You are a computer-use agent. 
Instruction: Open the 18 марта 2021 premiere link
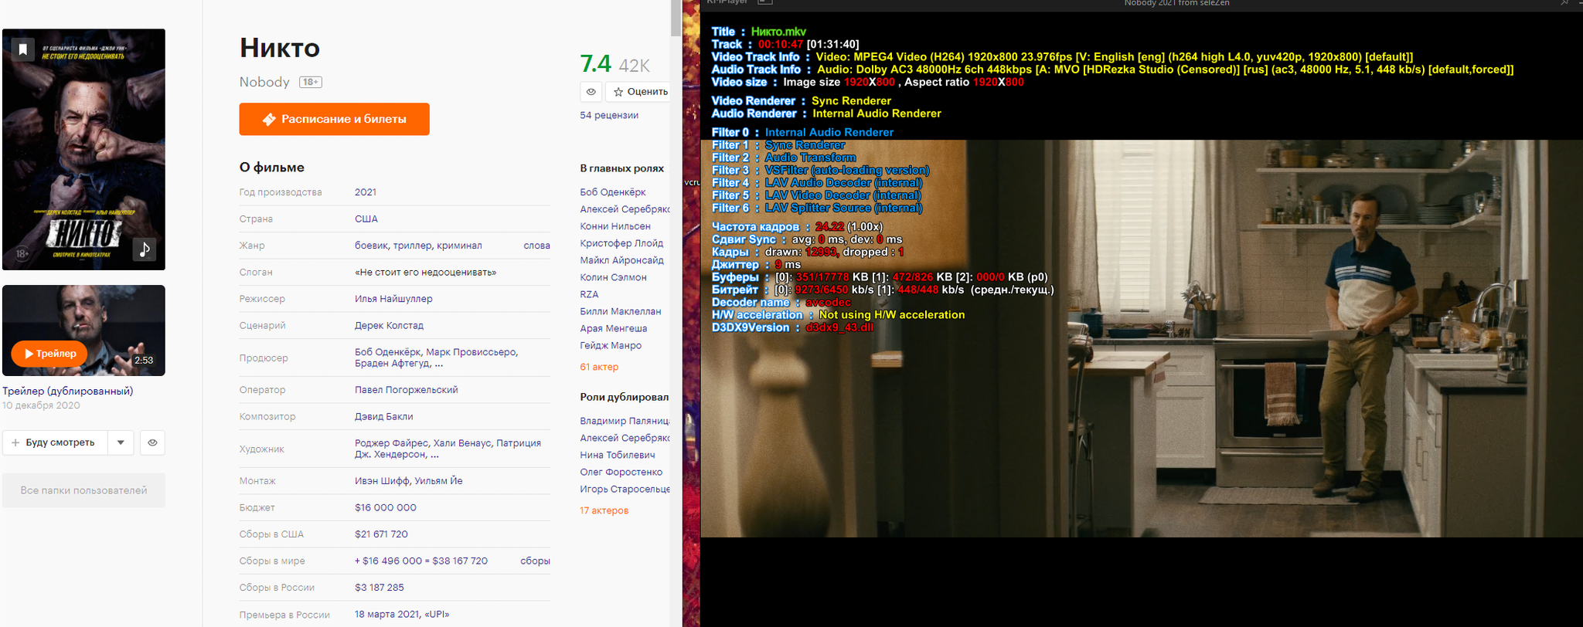pos(387,614)
